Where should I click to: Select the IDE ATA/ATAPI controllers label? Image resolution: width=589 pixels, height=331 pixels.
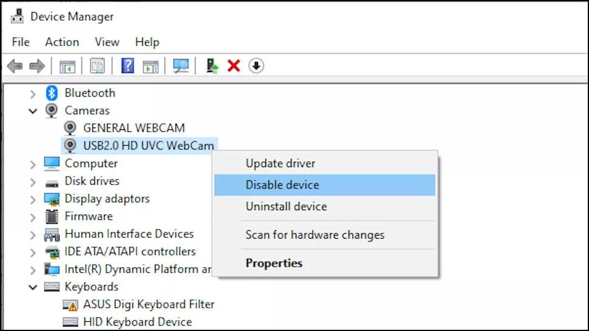(130, 251)
